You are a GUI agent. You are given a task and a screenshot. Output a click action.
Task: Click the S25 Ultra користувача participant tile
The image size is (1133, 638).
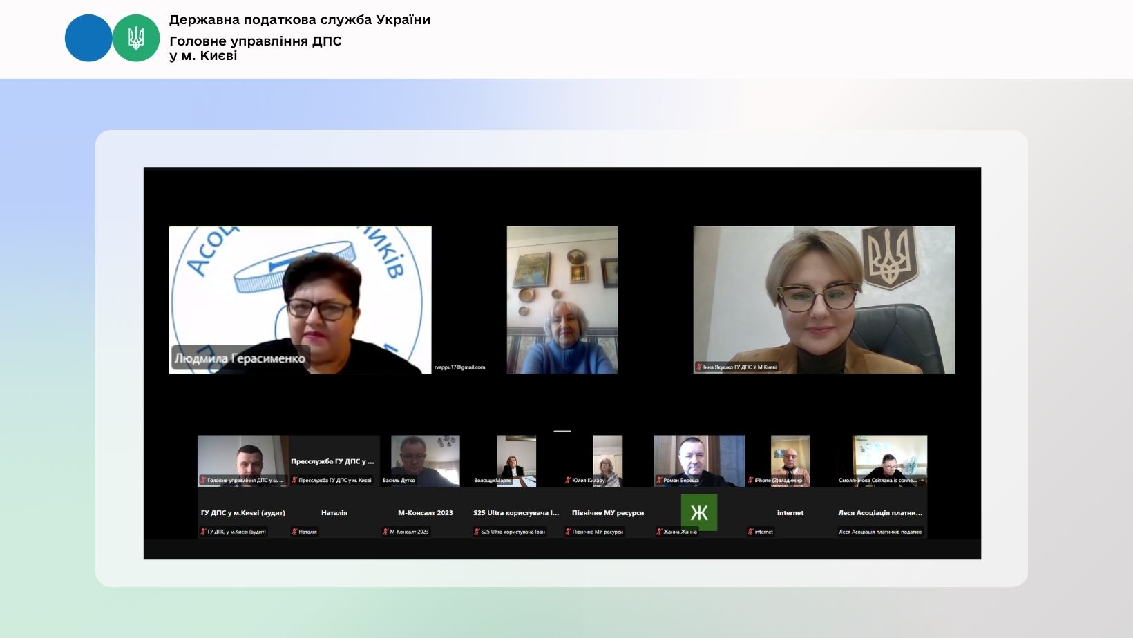[515, 513]
